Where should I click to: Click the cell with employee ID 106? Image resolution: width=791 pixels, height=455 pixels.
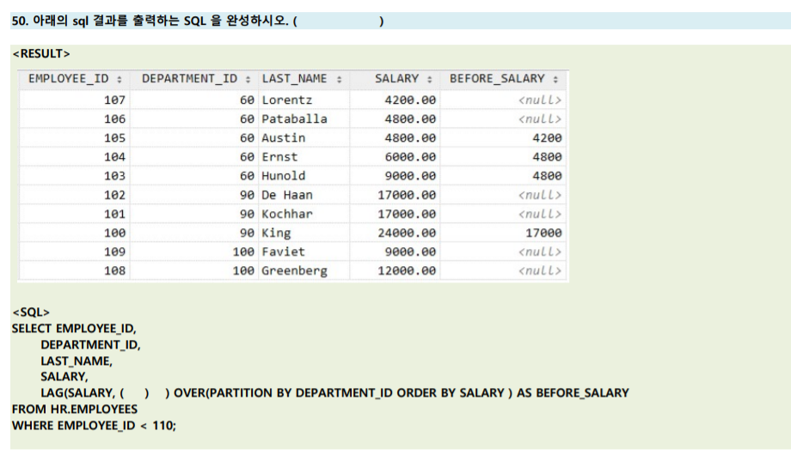75,119
